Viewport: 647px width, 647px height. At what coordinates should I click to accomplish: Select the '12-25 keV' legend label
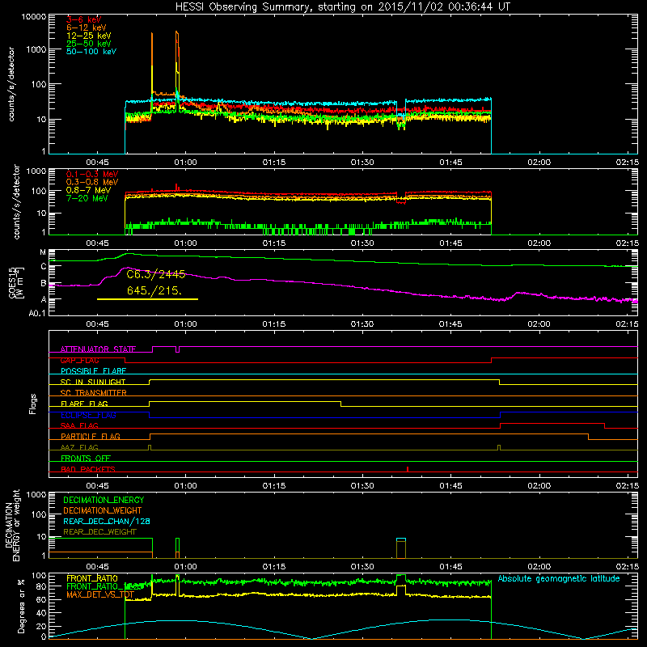pyautogui.click(x=88, y=36)
